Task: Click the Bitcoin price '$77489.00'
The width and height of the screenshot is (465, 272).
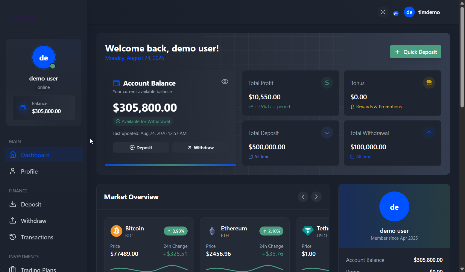Action: (124, 254)
